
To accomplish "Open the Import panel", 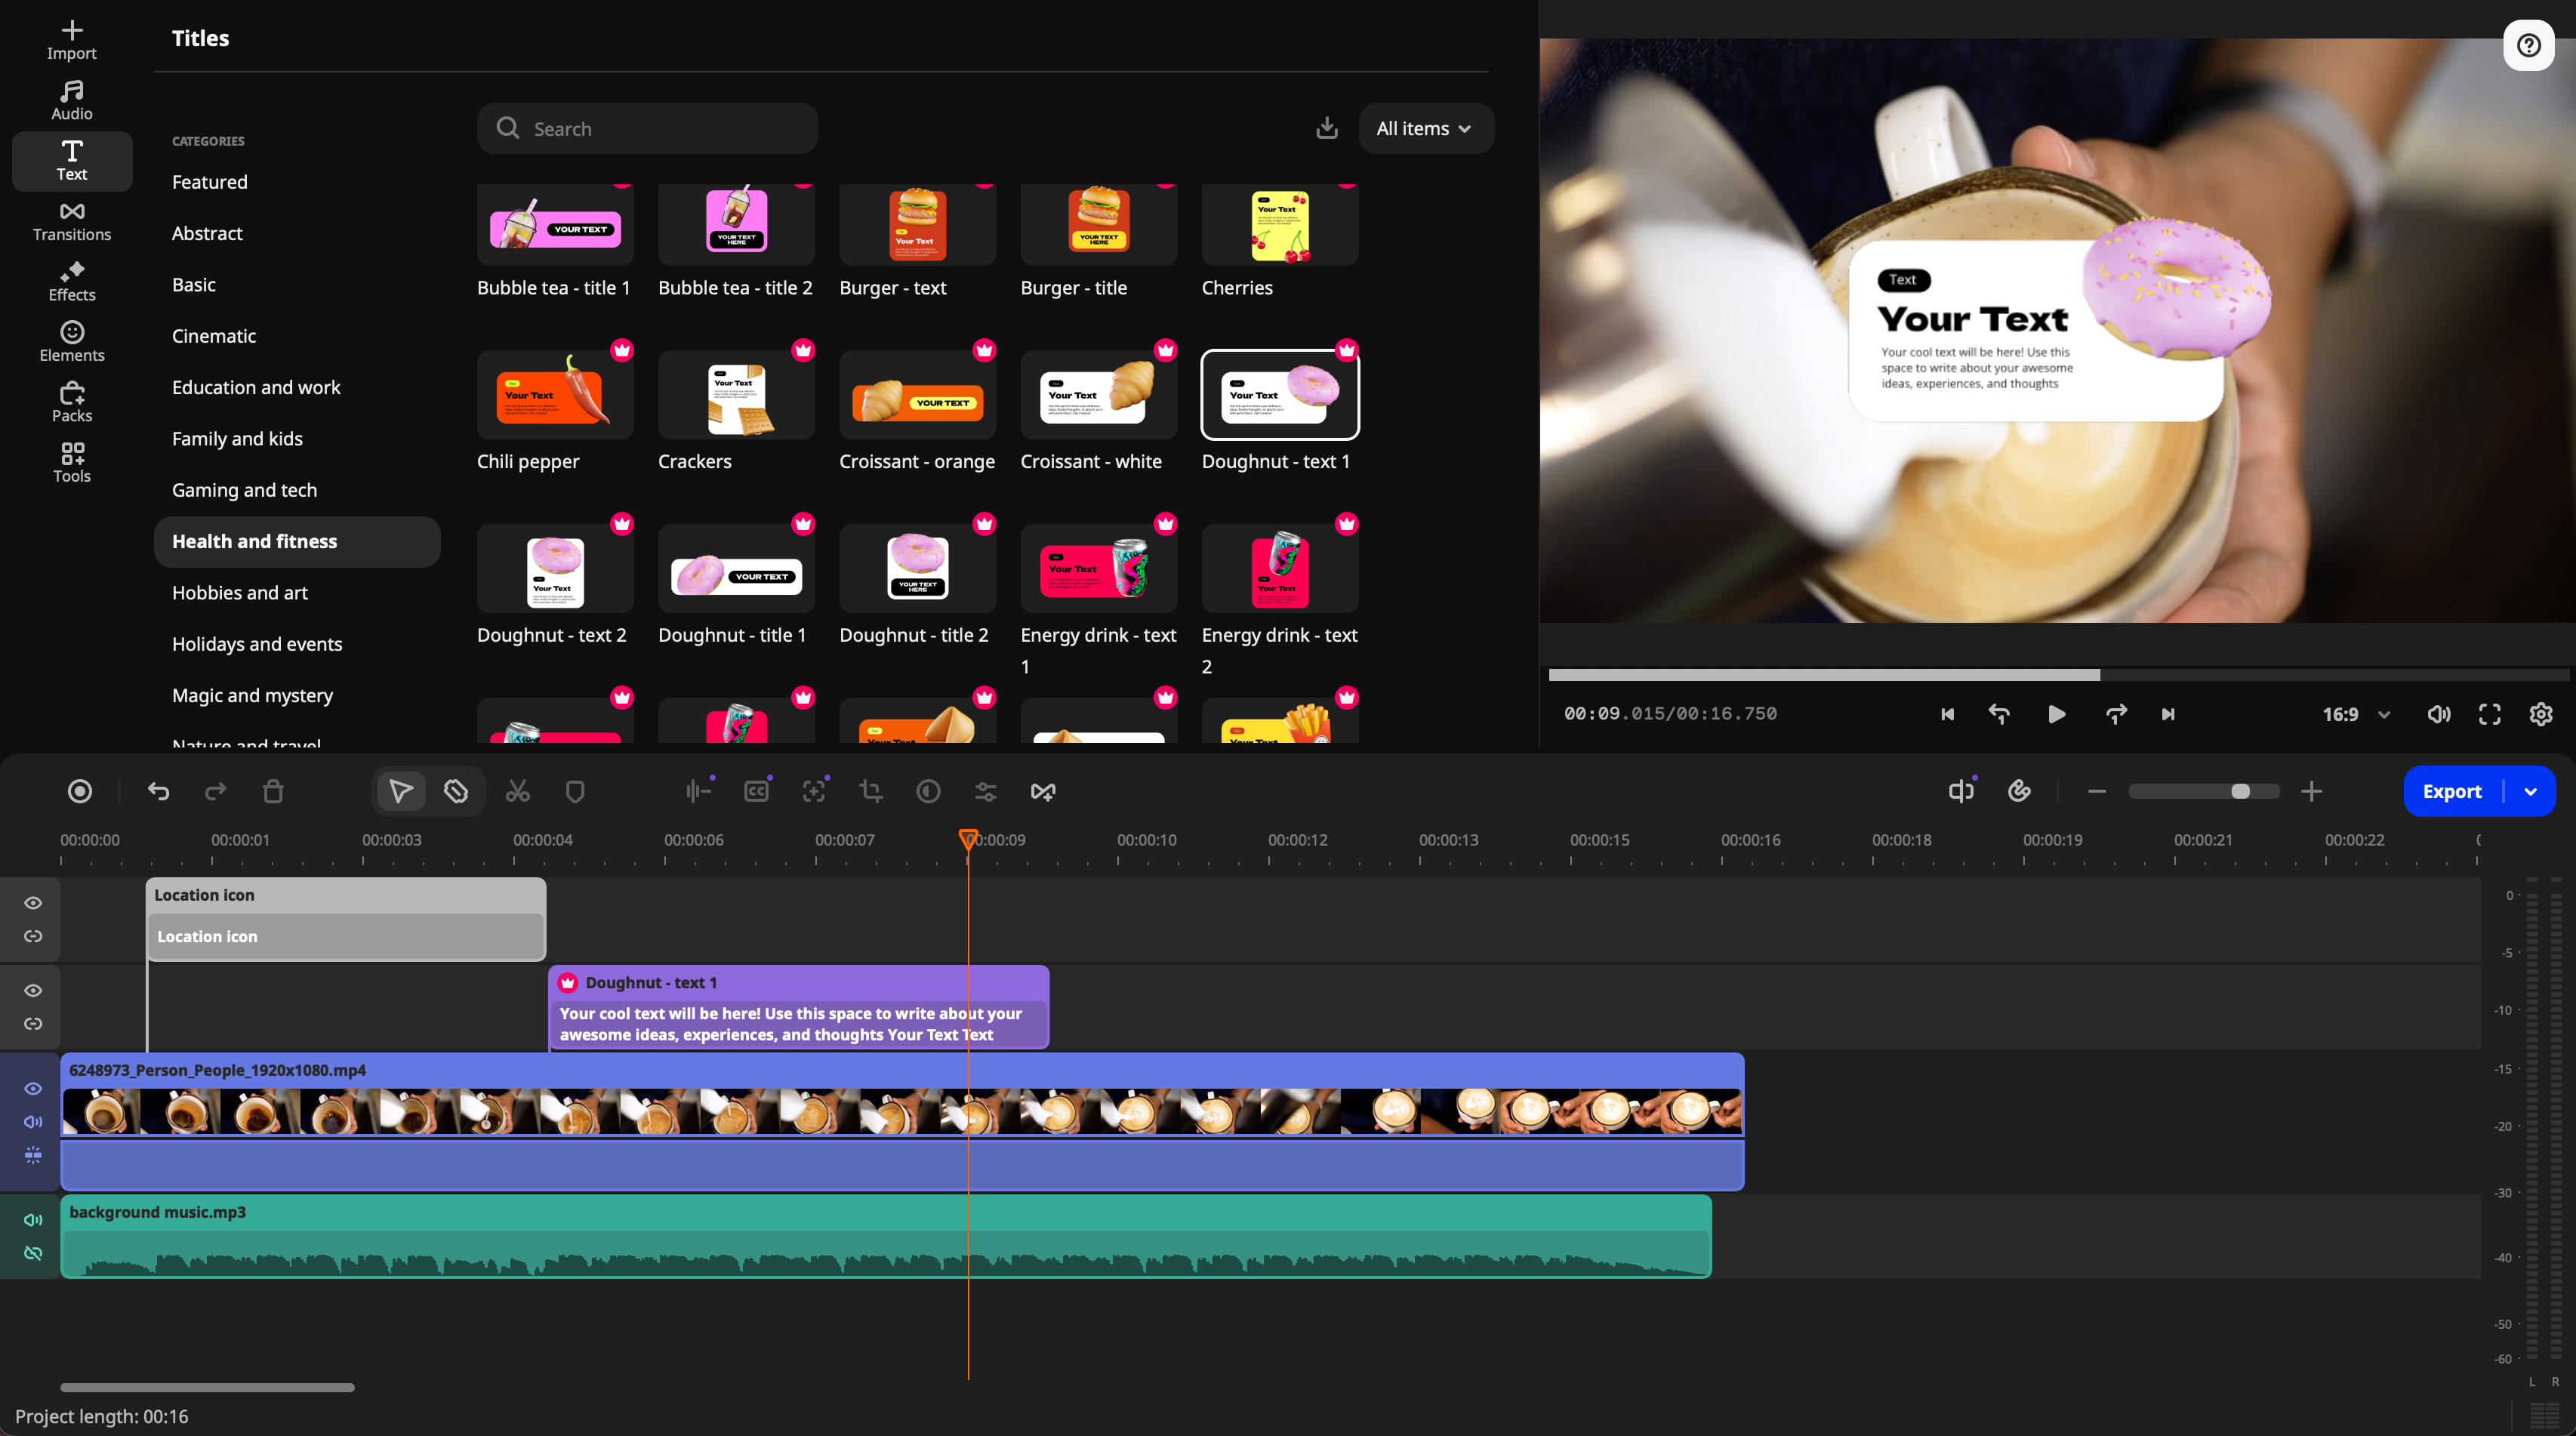I will [71, 40].
